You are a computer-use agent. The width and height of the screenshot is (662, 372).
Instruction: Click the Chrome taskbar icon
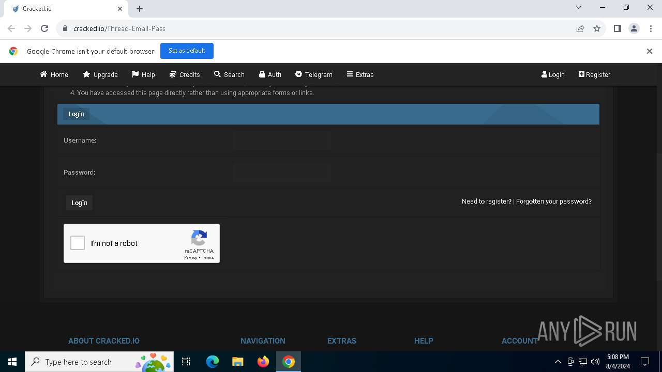(289, 362)
